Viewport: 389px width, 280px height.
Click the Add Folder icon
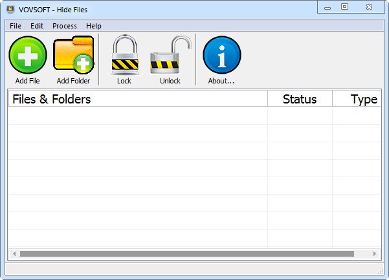73,55
